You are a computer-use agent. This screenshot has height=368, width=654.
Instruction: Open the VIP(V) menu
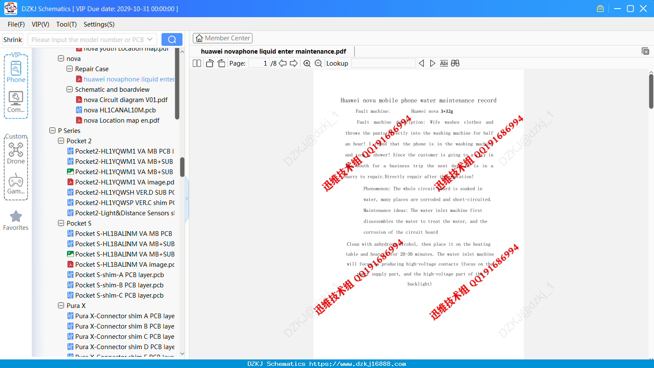point(40,24)
